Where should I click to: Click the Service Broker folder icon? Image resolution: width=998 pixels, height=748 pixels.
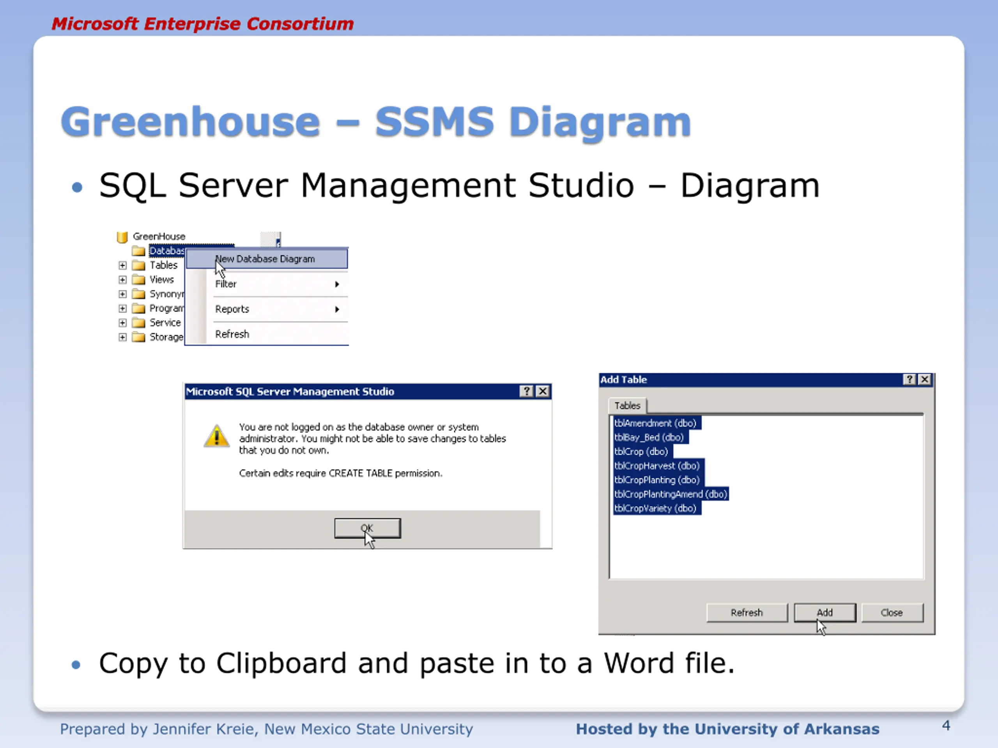(138, 323)
